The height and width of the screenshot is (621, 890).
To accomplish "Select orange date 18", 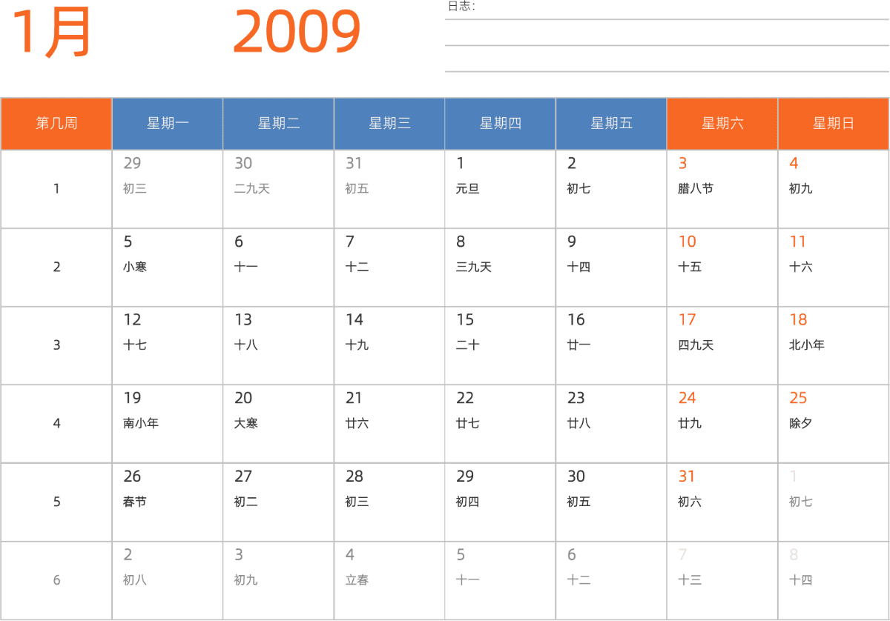I will click(798, 320).
